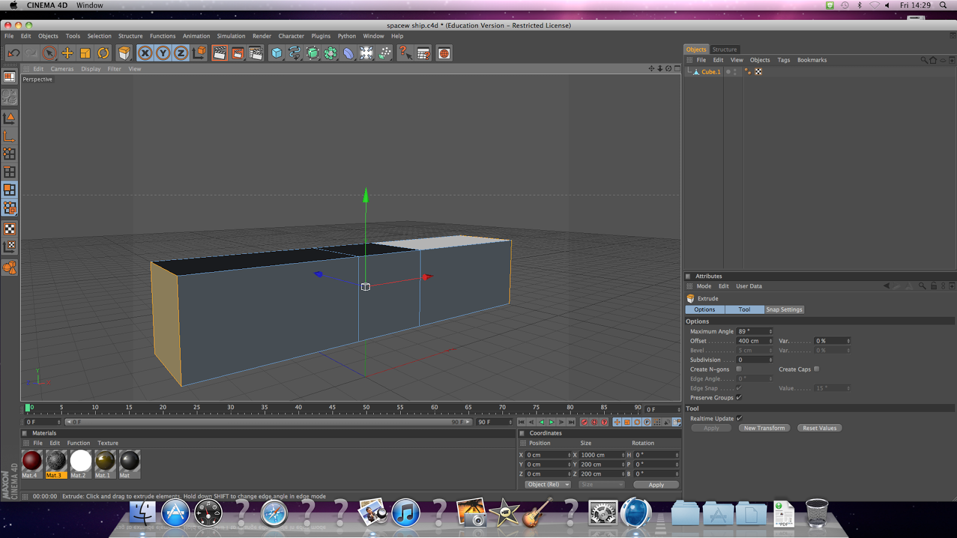Select the Scale tool icon

[85, 53]
